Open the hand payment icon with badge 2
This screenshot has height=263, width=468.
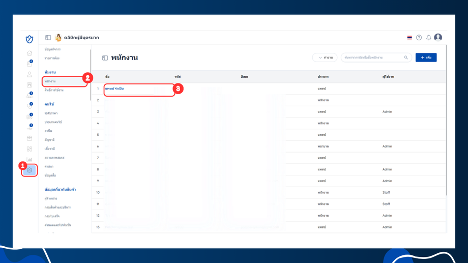click(30, 128)
